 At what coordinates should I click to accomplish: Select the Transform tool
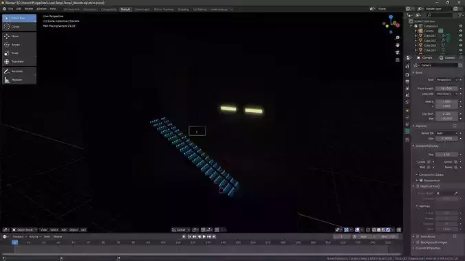(19, 62)
